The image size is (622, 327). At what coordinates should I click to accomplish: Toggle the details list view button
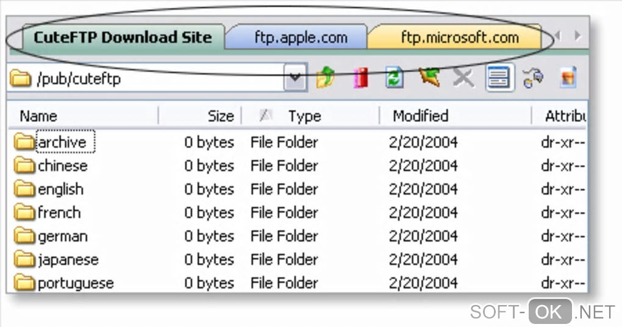(498, 78)
